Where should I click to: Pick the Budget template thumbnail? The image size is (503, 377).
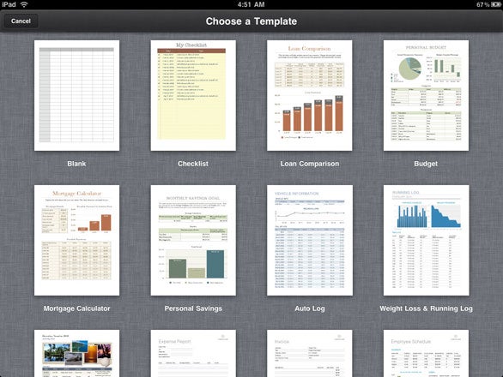pos(426,95)
